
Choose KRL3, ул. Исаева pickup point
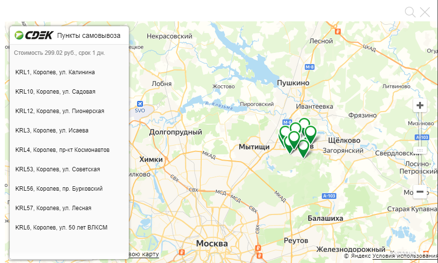pyautogui.click(x=70, y=131)
